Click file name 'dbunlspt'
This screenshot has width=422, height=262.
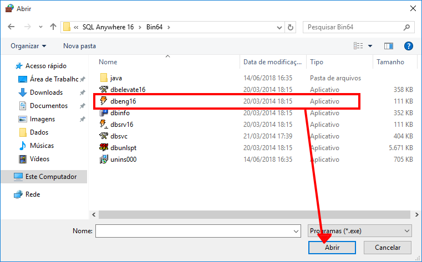click(123, 148)
